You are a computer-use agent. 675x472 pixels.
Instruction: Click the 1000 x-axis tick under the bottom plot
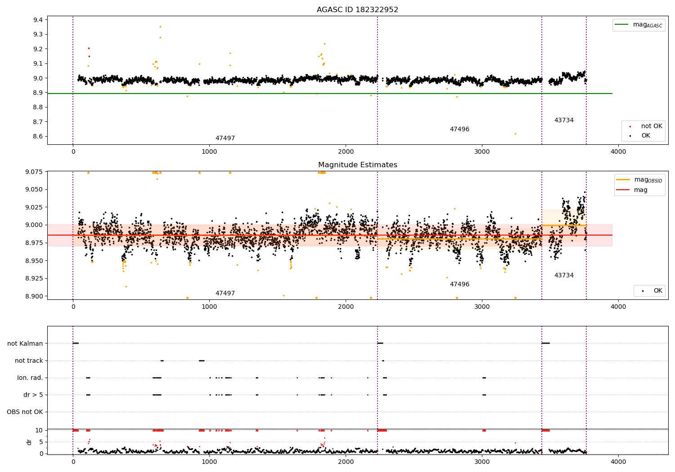pyautogui.click(x=209, y=462)
